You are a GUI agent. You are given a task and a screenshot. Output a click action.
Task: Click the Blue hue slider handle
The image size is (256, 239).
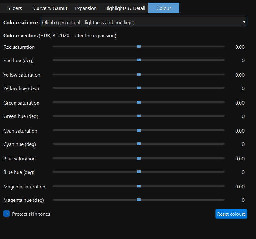[x=139, y=172]
